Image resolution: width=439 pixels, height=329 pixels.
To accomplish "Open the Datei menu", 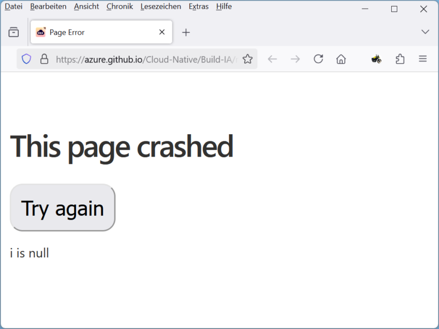I will (14, 7).
